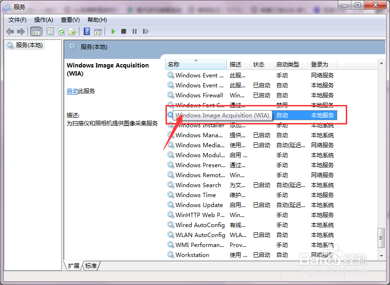Click the Refresh toolbar icon

coord(61,31)
